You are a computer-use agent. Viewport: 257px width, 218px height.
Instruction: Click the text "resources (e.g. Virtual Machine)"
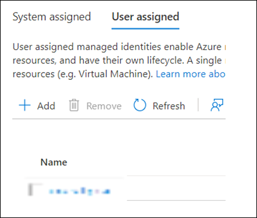pyautogui.click(x=83, y=74)
